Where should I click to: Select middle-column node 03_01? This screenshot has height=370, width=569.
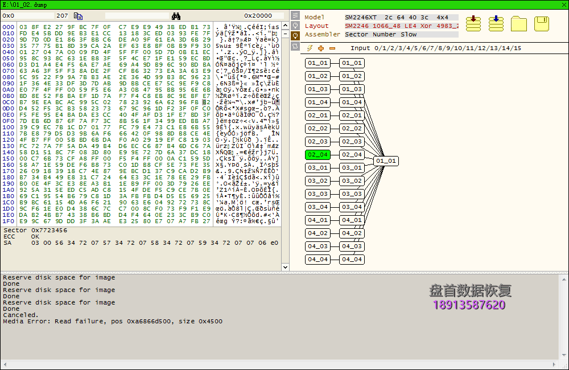352,168
